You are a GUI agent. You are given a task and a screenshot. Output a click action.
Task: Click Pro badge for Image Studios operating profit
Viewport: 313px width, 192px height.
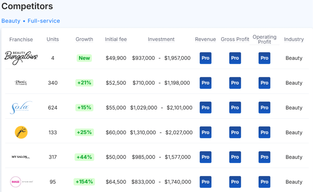click(x=264, y=182)
